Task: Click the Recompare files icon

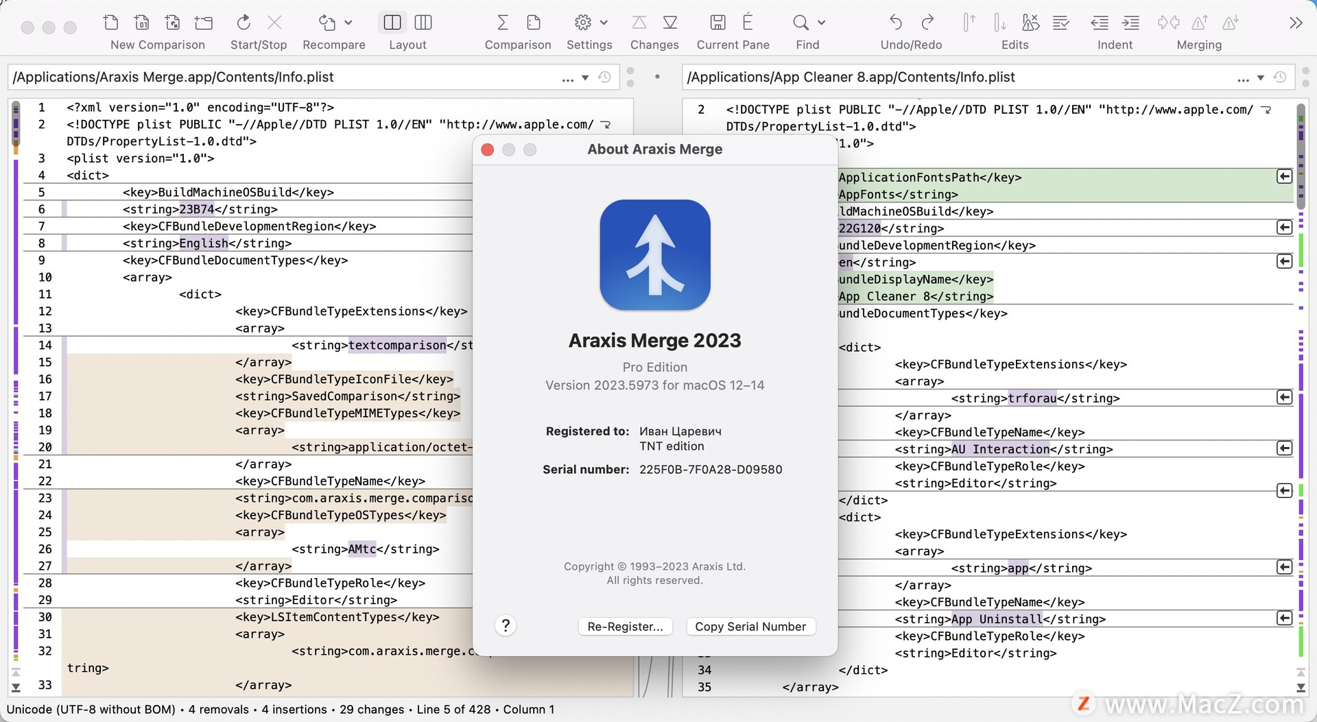Action: (x=327, y=23)
